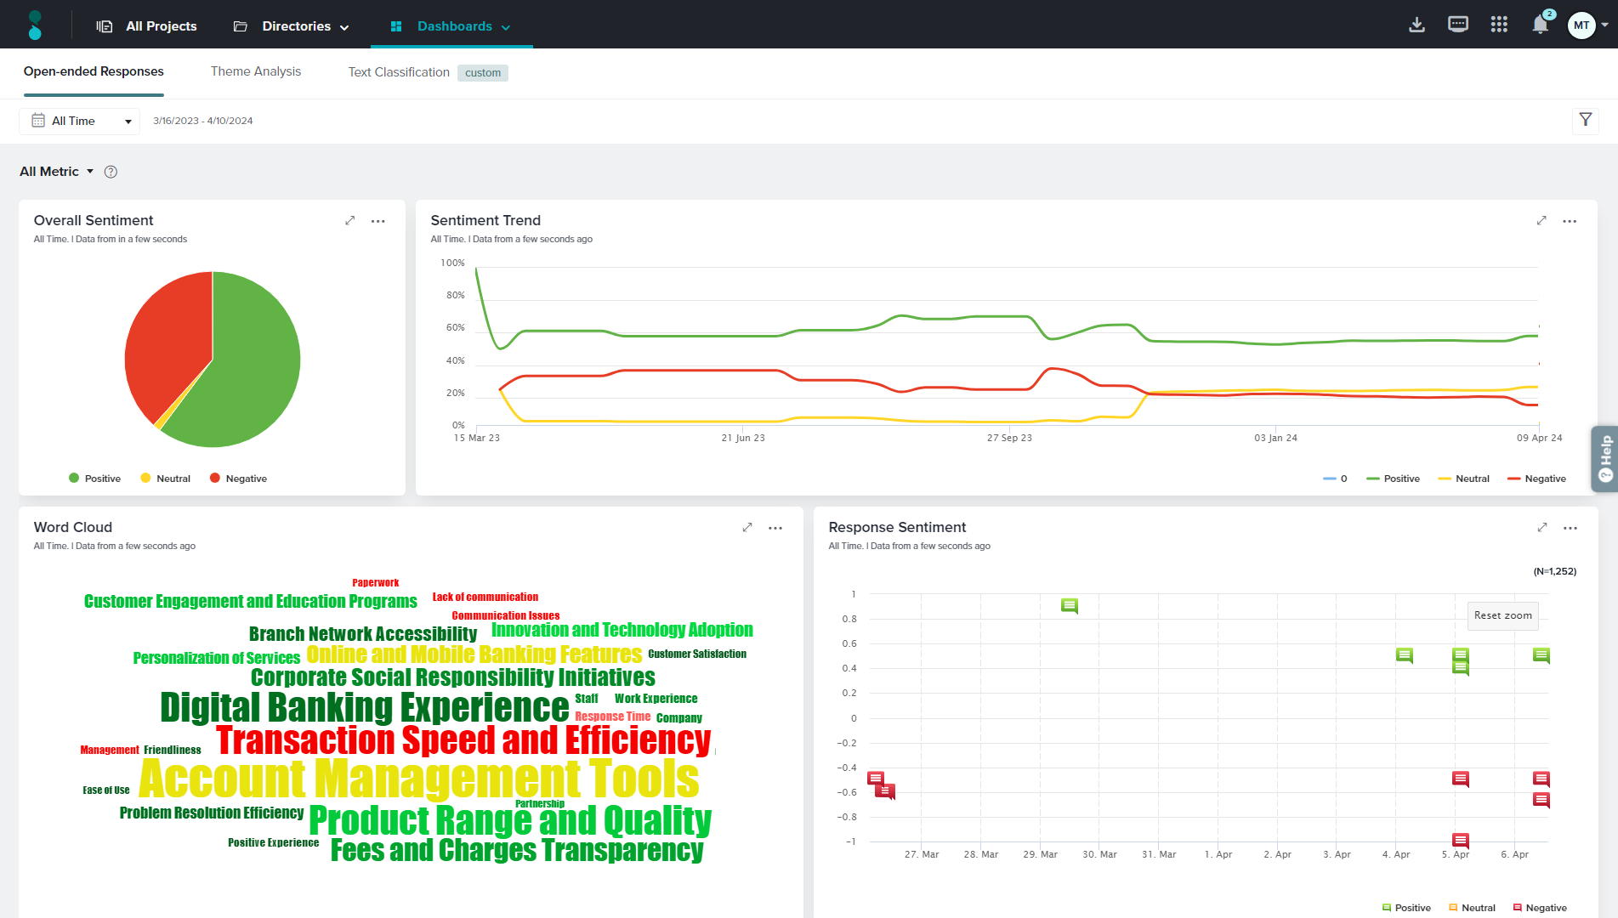This screenshot has height=918, width=1618.
Task: Open the All Time date range dropdown
Action: coord(80,121)
